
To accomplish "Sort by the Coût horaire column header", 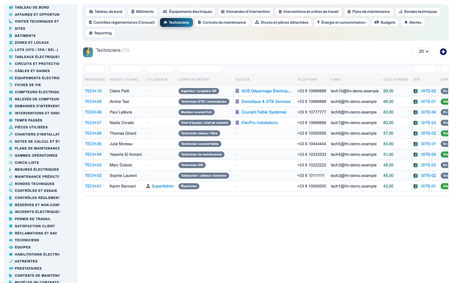I will [x=396, y=79].
